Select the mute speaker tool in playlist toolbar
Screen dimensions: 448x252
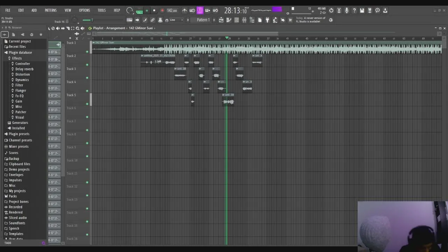click(58, 28)
